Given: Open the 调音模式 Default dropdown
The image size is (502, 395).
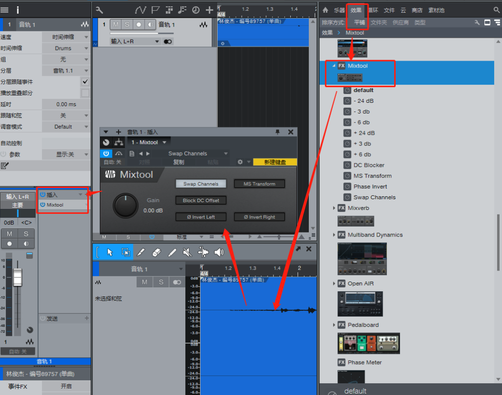Looking at the screenshot, I should point(66,127).
